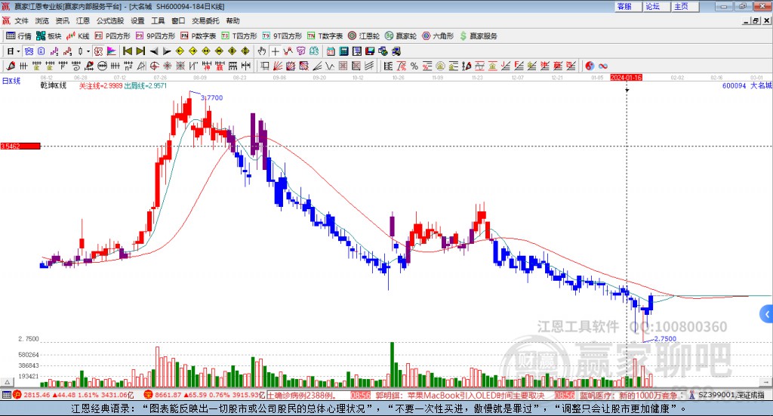Screen dimensions: 773x416
Task: Jump to last bar icon
Action: pos(140,51)
